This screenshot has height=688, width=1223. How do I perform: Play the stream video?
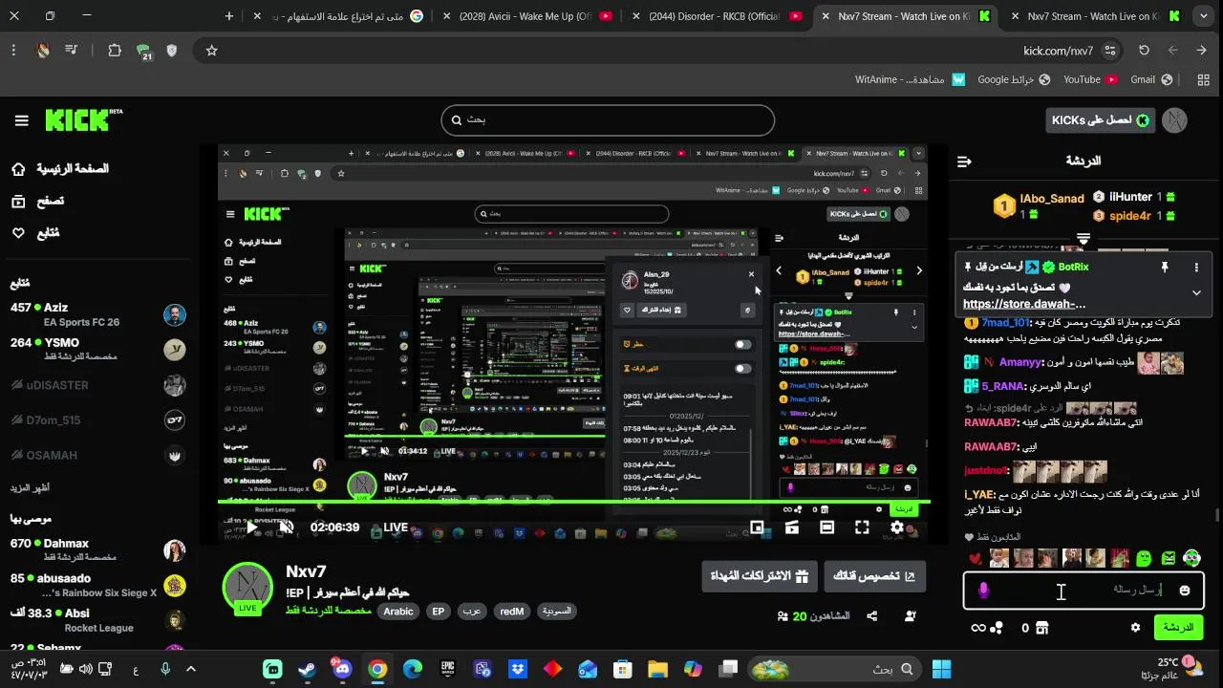tap(251, 527)
